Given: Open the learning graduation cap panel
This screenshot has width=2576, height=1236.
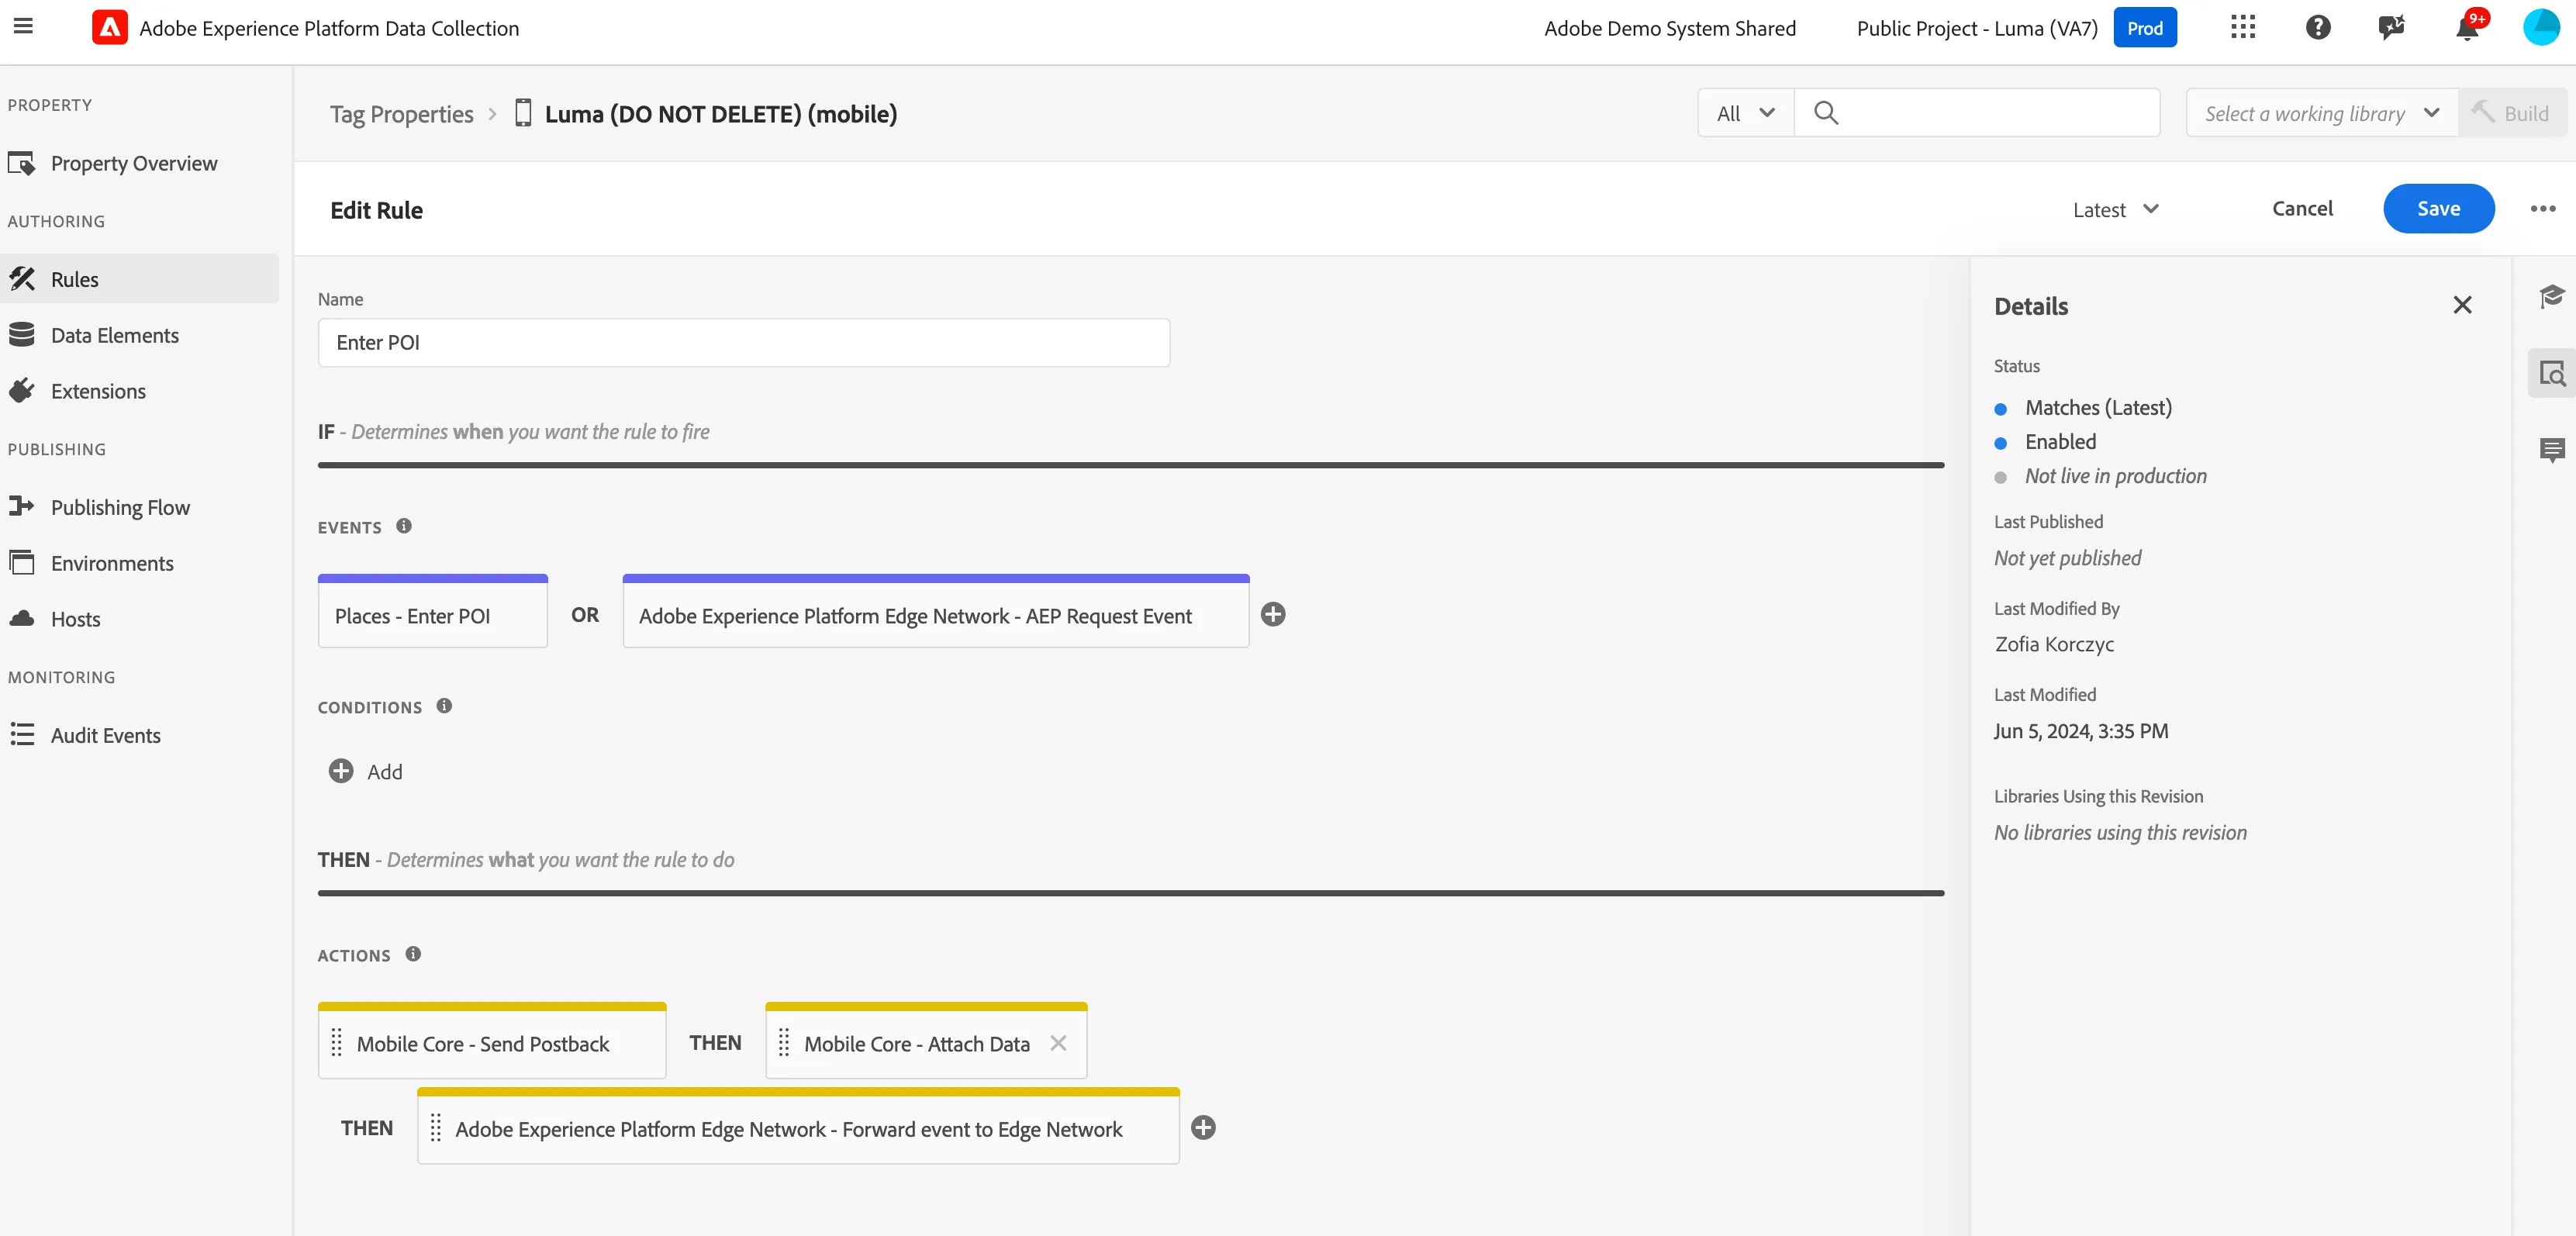Looking at the screenshot, I should [x=2551, y=296].
